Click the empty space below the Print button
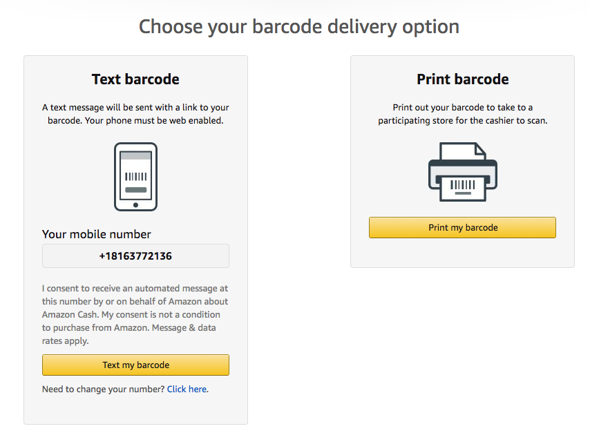Image resolution: width=590 pixels, height=433 pixels. [462, 253]
